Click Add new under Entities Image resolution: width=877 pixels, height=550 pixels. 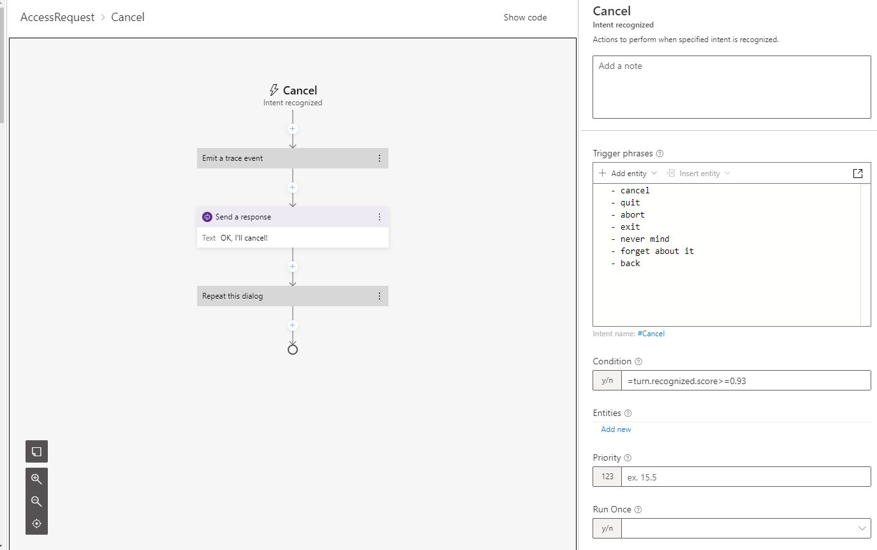615,429
